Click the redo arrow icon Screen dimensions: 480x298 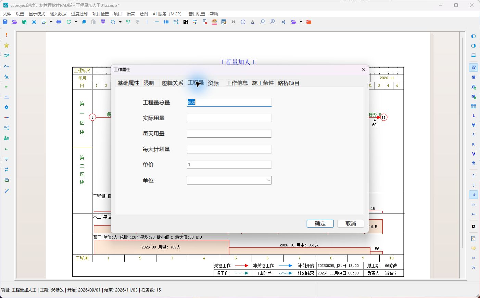(138, 22)
